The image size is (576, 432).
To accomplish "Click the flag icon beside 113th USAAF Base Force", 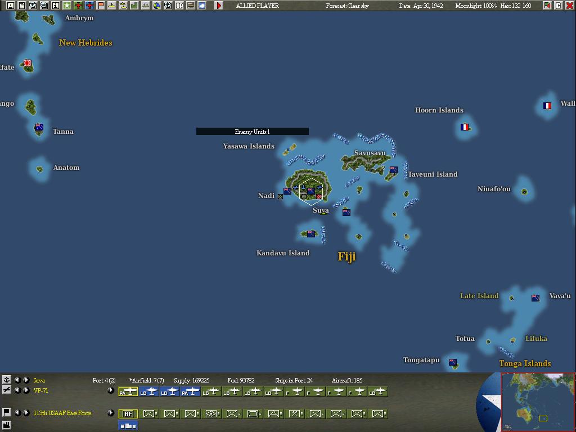I will click(6, 412).
